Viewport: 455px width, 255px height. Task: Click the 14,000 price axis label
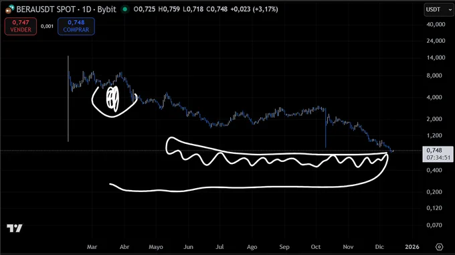click(x=436, y=58)
